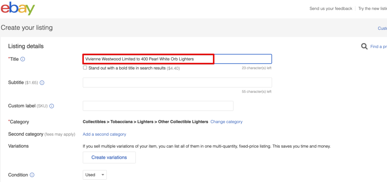This screenshot has width=387, height=182.
Task: Click the Custom label SKU field
Action: 158,106
